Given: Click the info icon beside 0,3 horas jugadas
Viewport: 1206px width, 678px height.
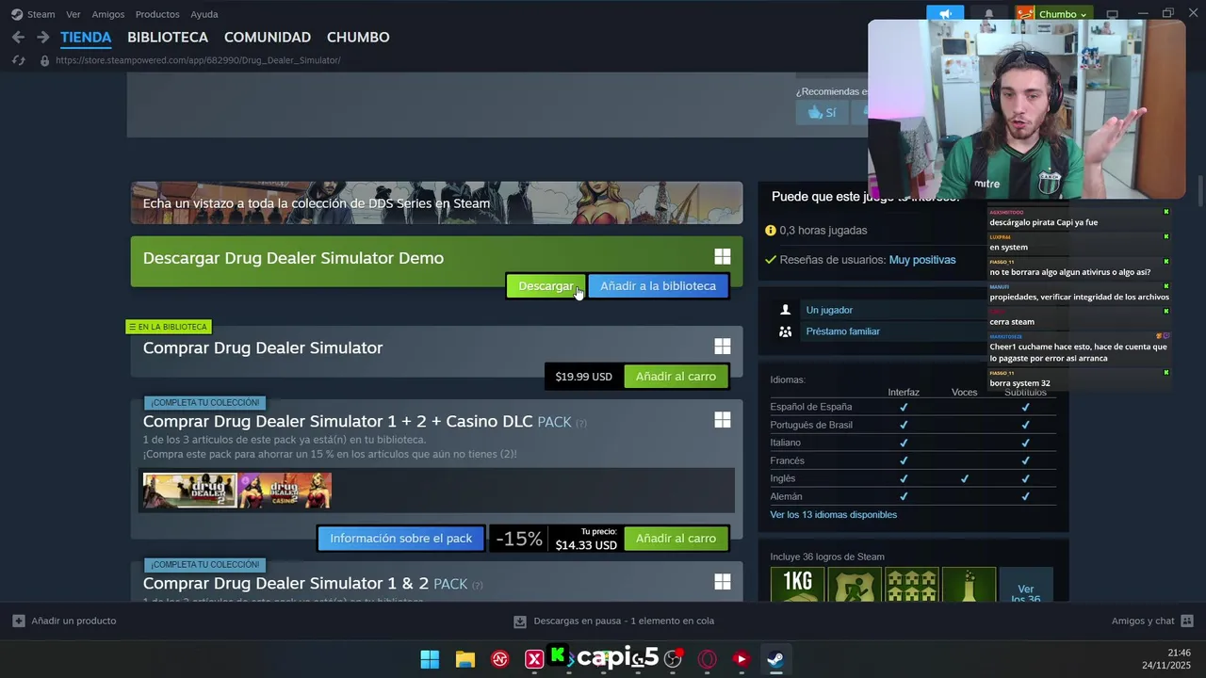Looking at the screenshot, I should pos(771,230).
